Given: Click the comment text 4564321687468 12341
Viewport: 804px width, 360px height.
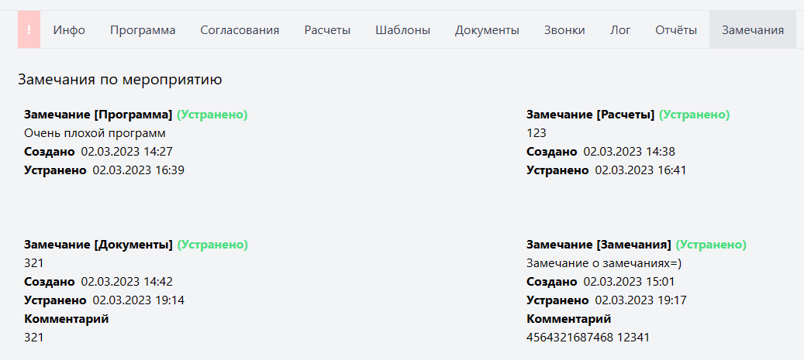Looking at the screenshot, I should [x=588, y=338].
